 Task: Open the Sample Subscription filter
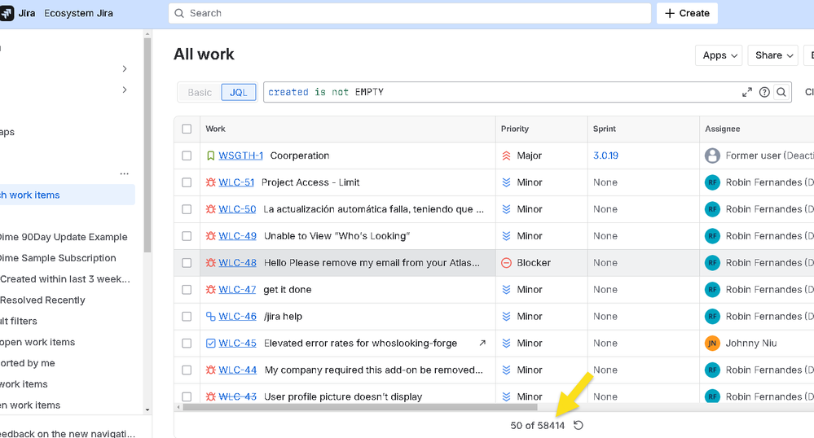click(58, 258)
